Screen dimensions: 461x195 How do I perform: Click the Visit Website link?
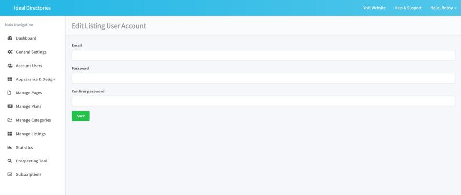pyautogui.click(x=374, y=8)
